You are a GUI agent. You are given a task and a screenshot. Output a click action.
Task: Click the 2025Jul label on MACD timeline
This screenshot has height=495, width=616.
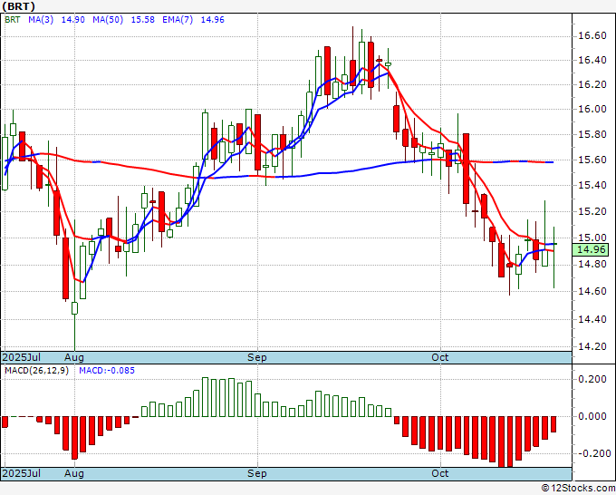coord(22,473)
